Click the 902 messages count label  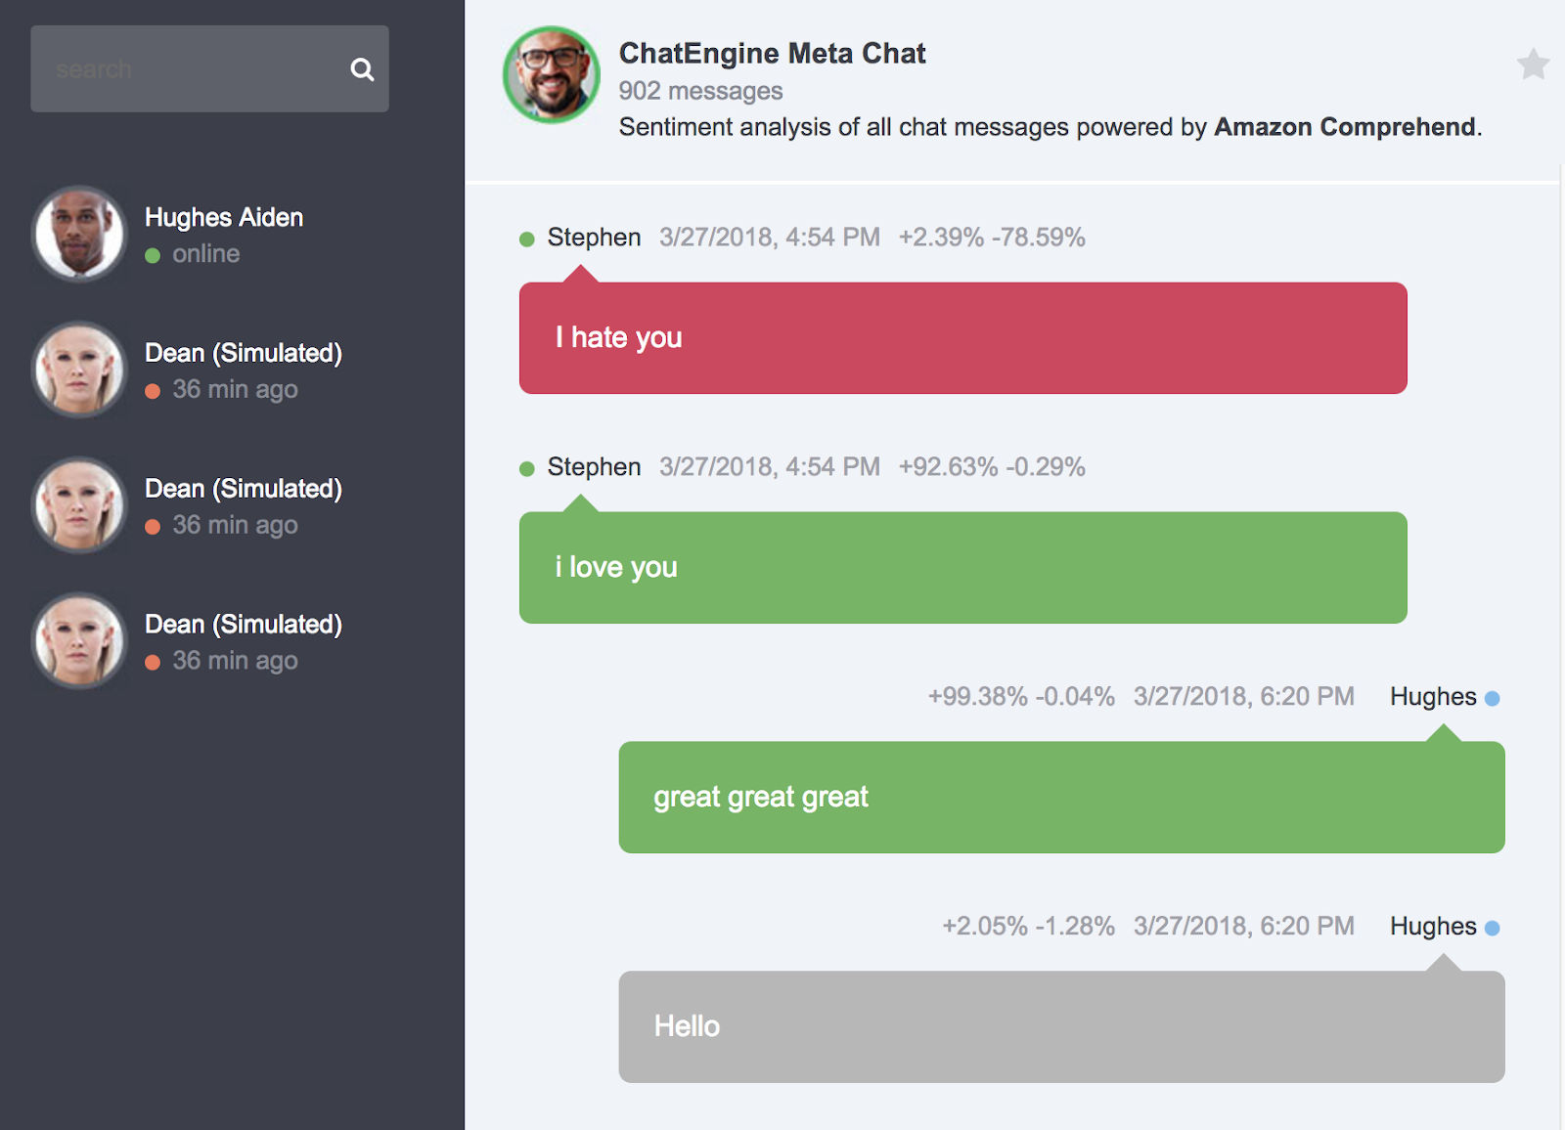700,91
